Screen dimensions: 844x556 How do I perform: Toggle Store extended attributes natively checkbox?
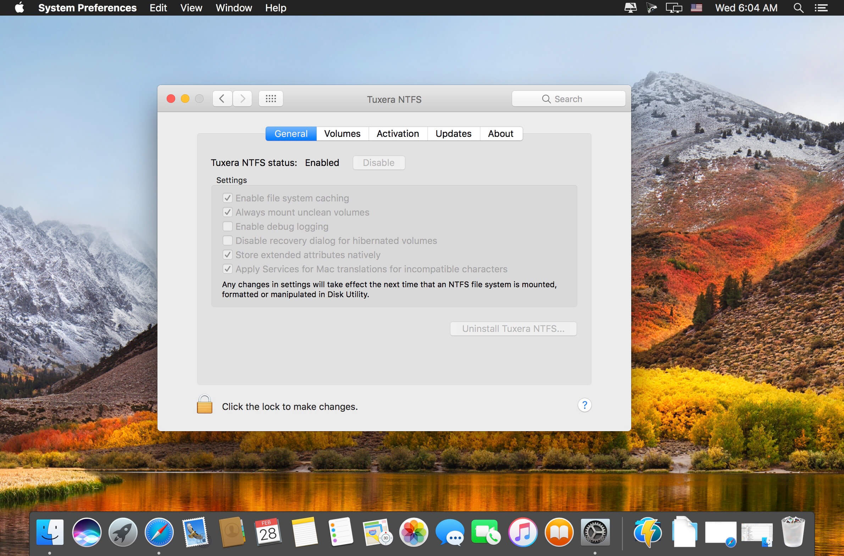(x=227, y=255)
